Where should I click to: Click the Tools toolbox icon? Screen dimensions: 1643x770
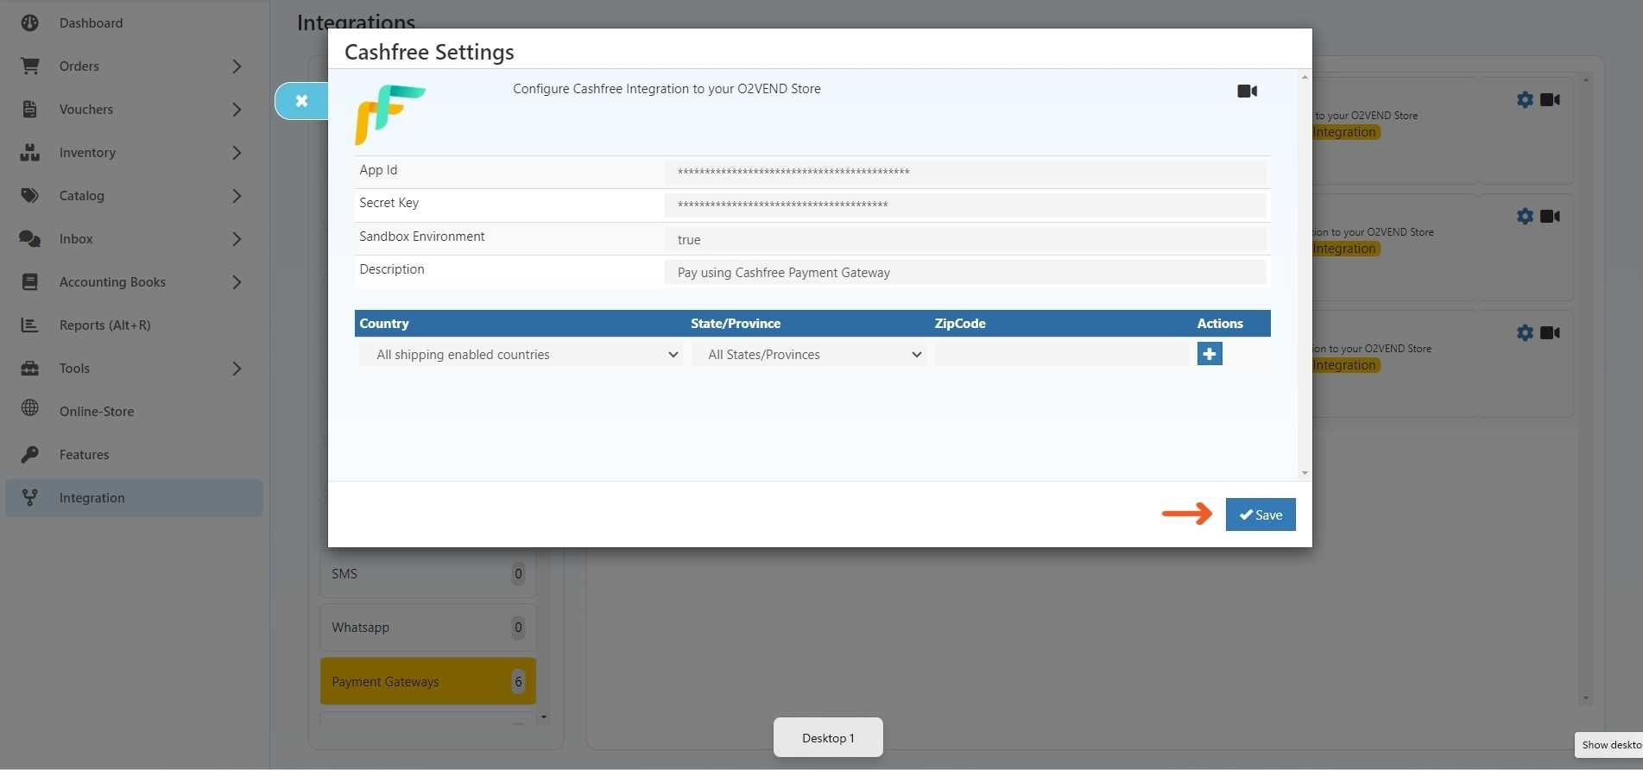(29, 368)
